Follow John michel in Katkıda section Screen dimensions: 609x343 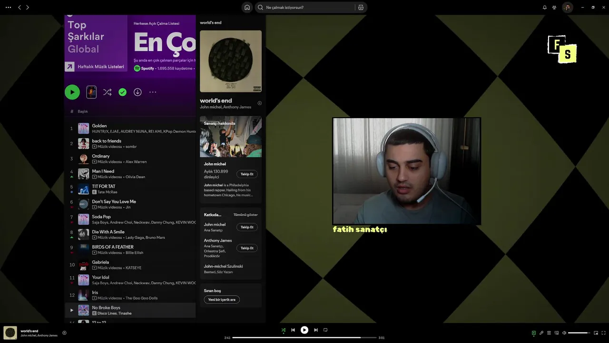point(247,227)
